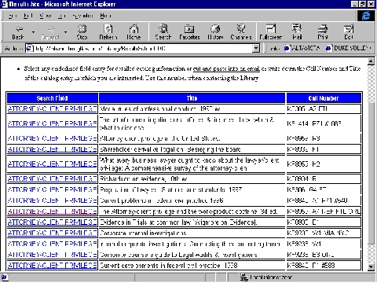377x283 pixels.
Task: Open the View menu
Action: click(x=46, y=16)
